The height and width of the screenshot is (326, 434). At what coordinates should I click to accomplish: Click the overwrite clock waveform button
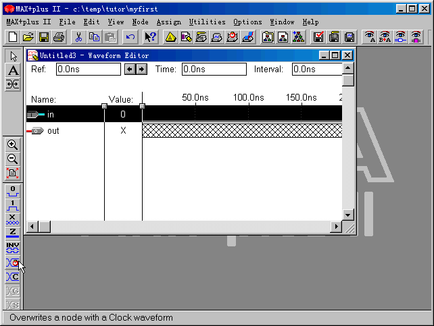12,262
